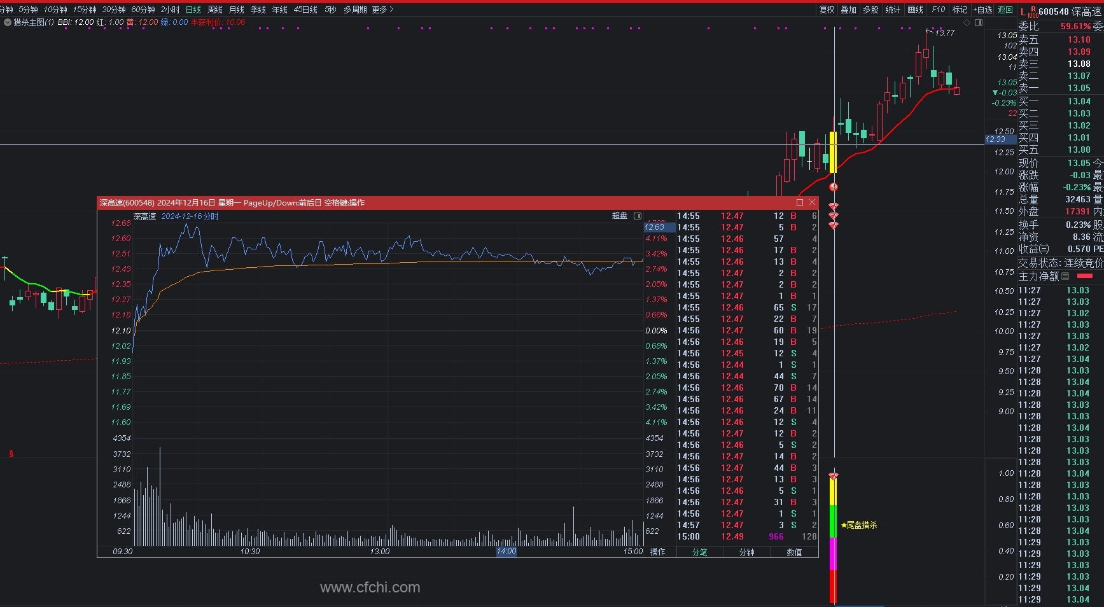The image size is (1104, 607).
Task: Click the 总量 value 32463
Action: (x=1078, y=199)
